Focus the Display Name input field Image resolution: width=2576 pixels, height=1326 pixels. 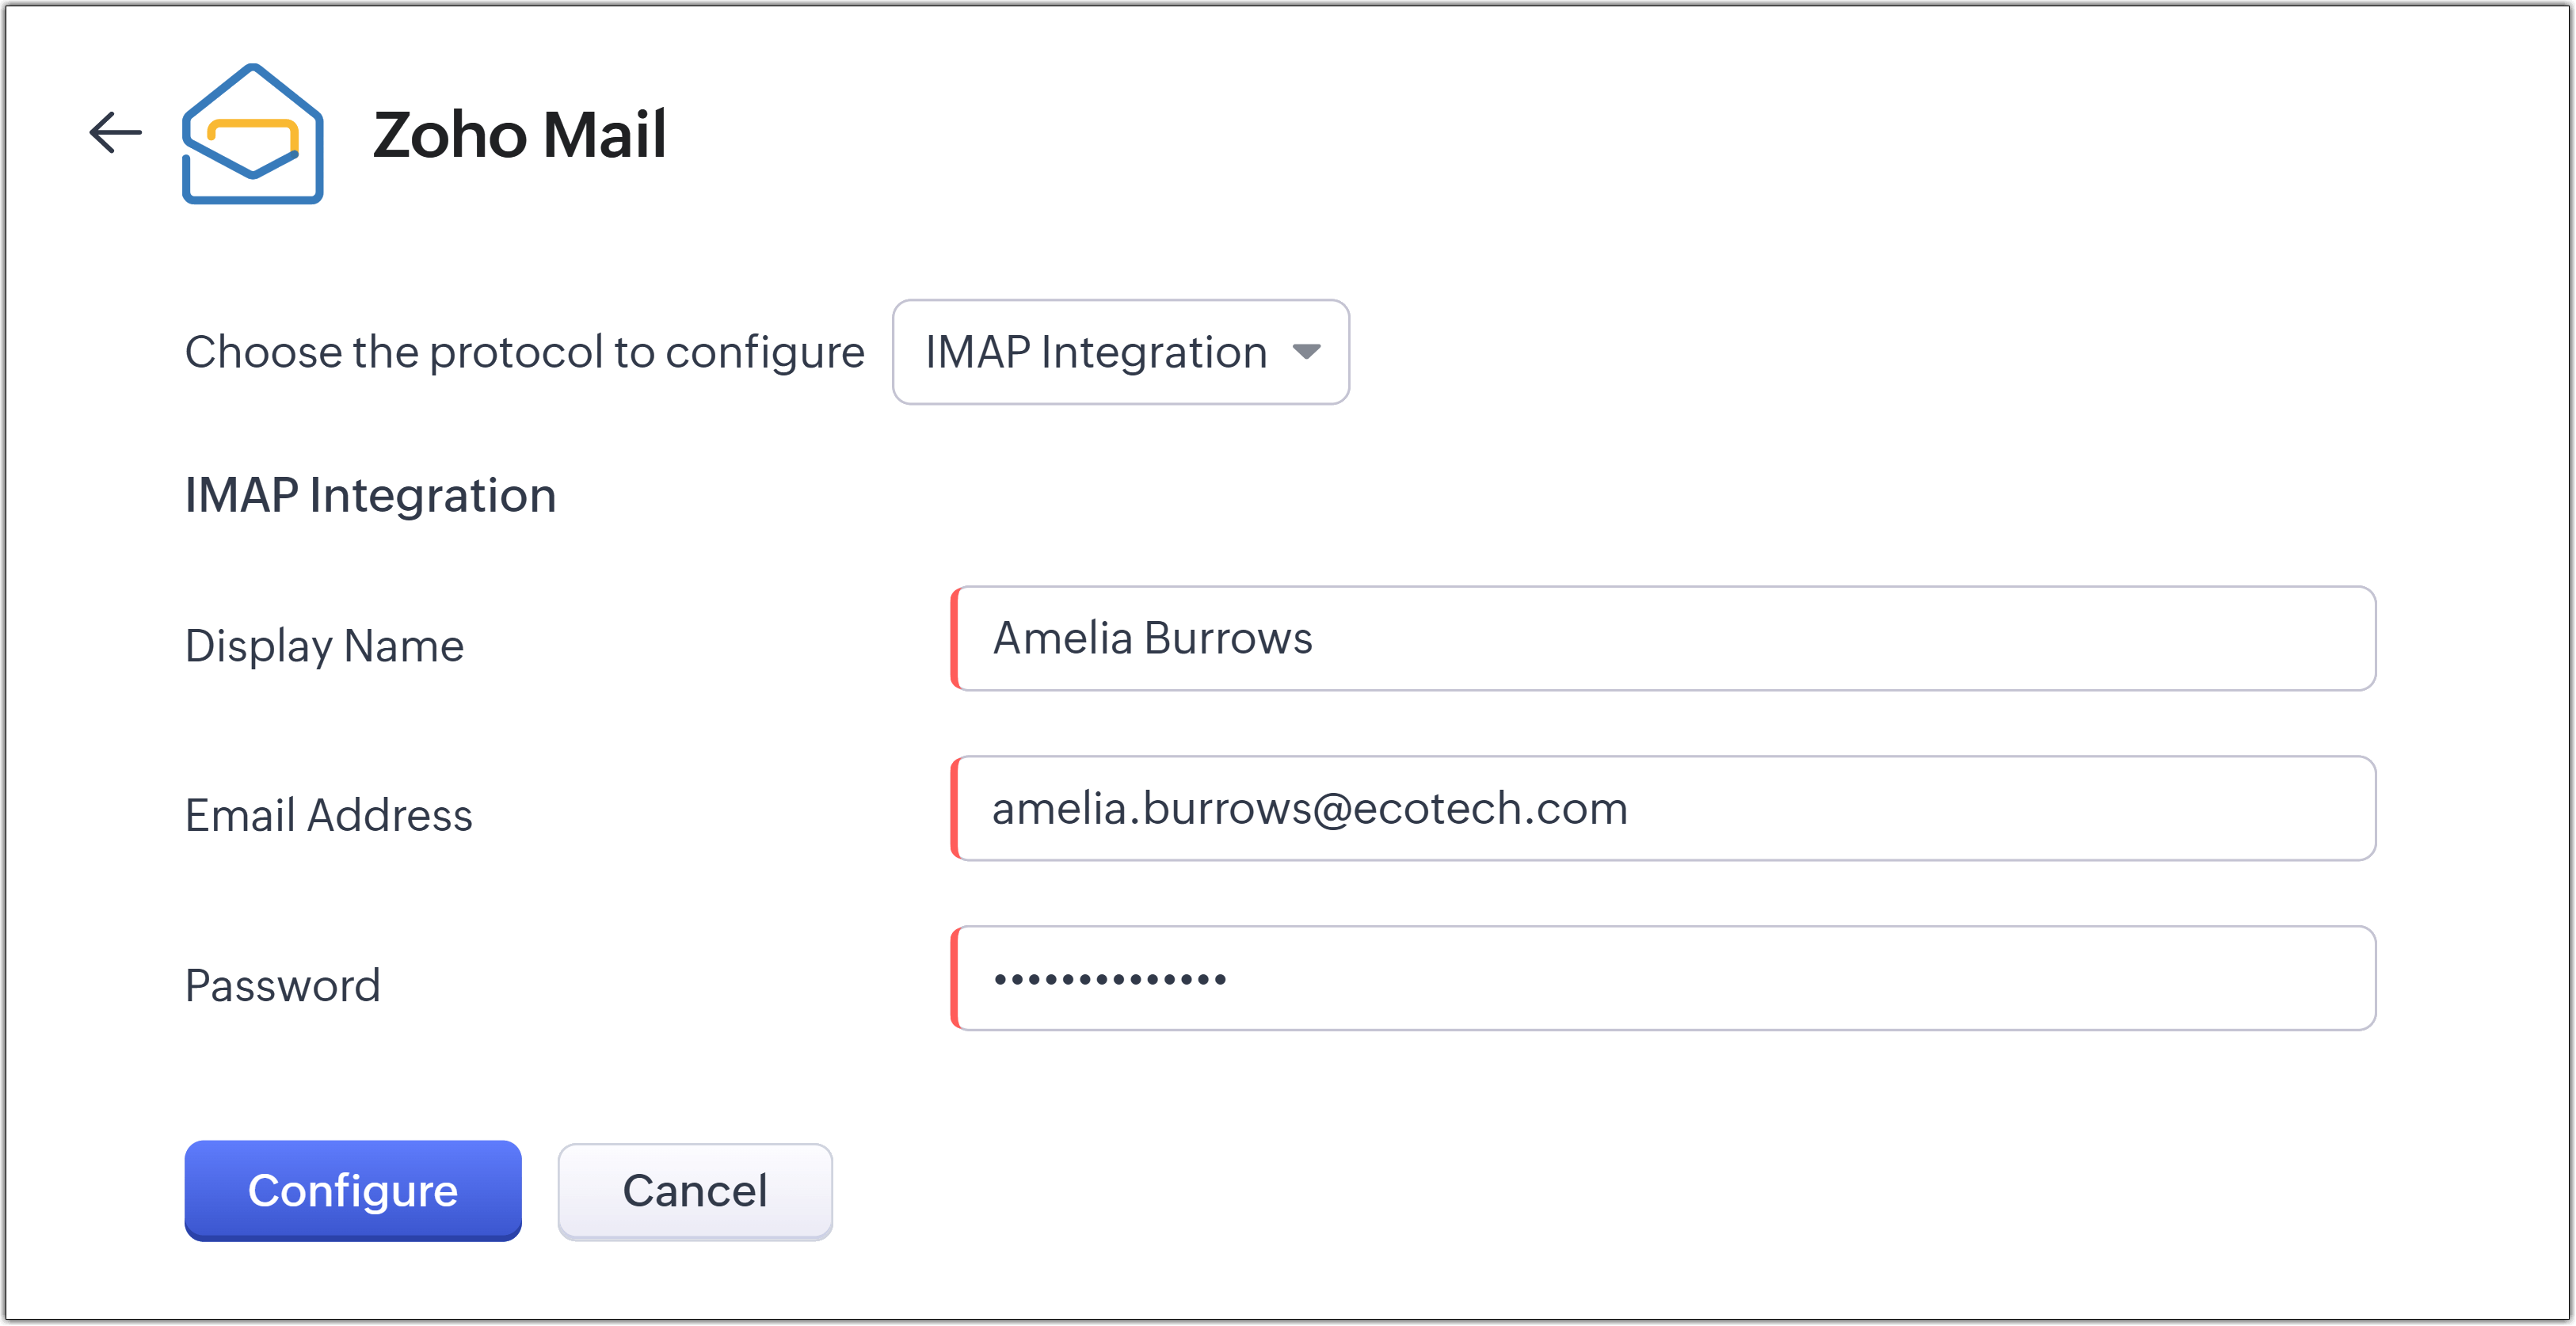pos(1664,639)
